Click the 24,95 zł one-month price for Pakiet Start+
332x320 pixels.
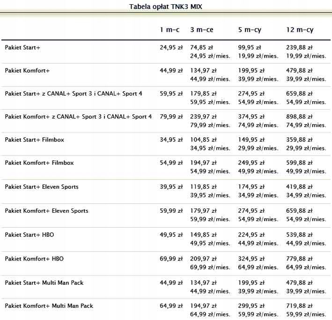click(171, 47)
